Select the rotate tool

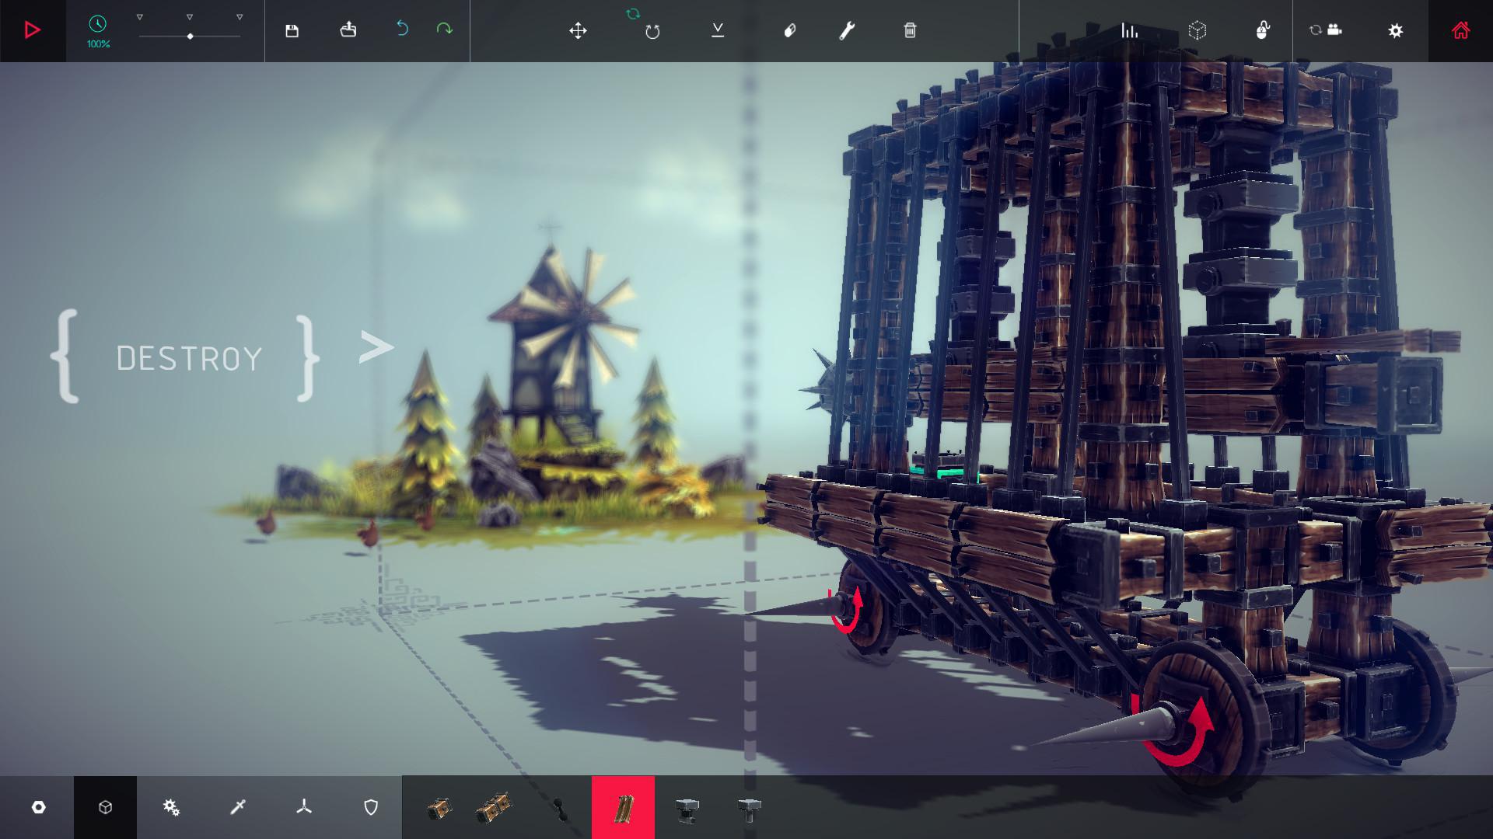(x=653, y=31)
